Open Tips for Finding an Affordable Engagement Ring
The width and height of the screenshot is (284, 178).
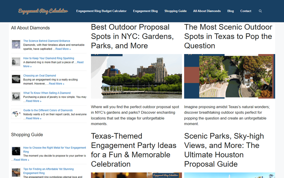(48, 171)
